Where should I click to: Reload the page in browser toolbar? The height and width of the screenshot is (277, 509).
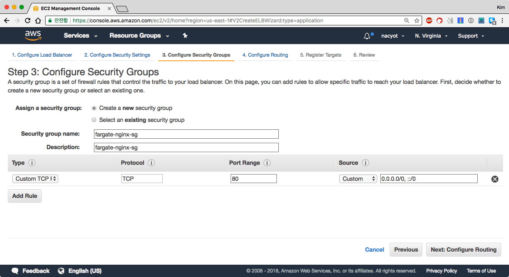coord(28,21)
